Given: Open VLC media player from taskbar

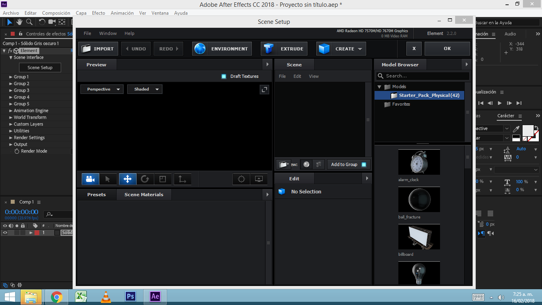Looking at the screenshot, I should point(106,297).
